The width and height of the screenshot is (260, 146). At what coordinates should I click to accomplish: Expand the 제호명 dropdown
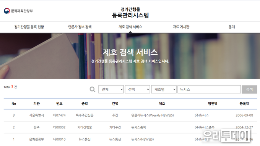[x=164, y=89]
